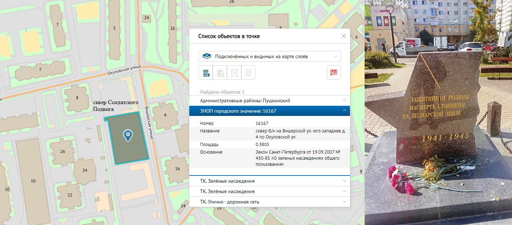Click building number 22 on the map

pyautogui.click(x=70, y=195)
